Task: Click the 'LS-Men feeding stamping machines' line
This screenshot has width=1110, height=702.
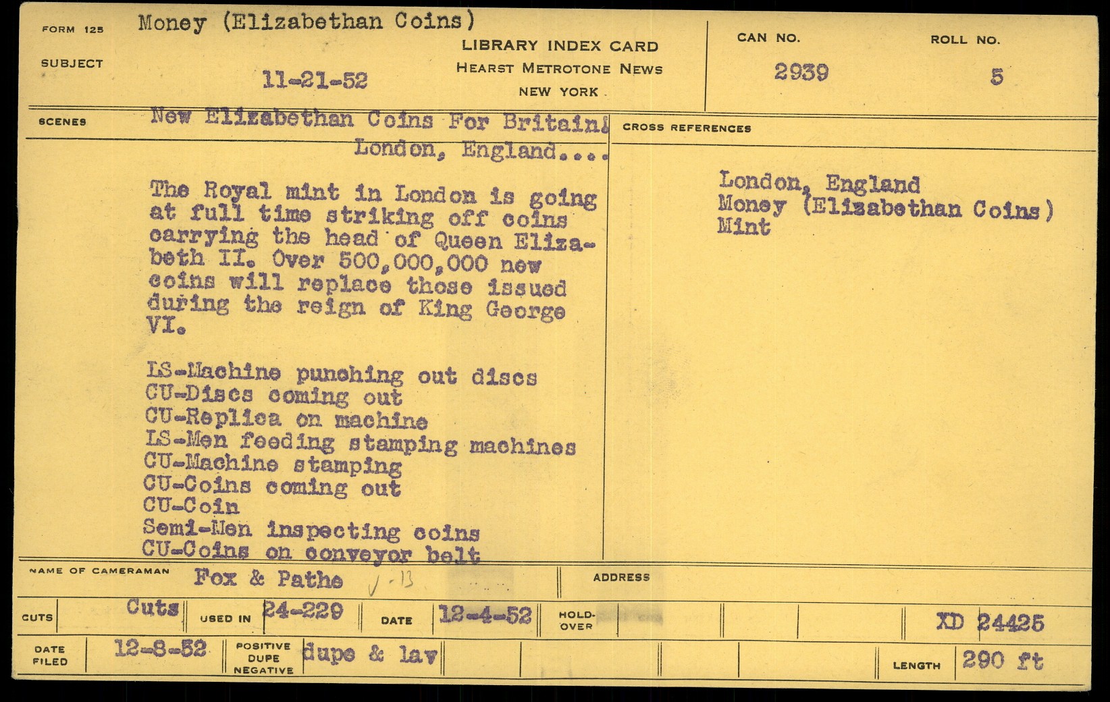Action: pyautogui.click(x=361, y=443)
